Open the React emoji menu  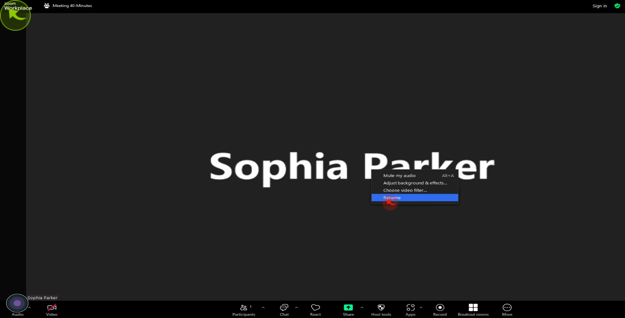[x=315, y=310]
